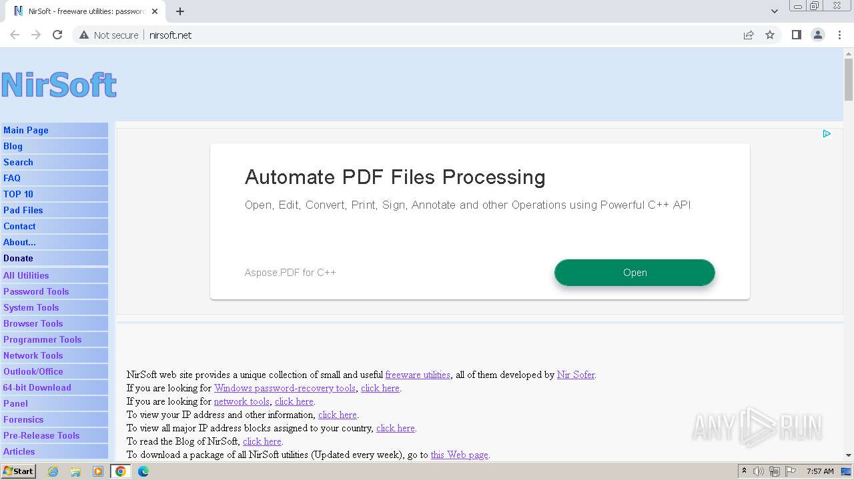Screen dimensions: 854x480
Task: Open Contact sidebar item
Action: coord(54,226)
